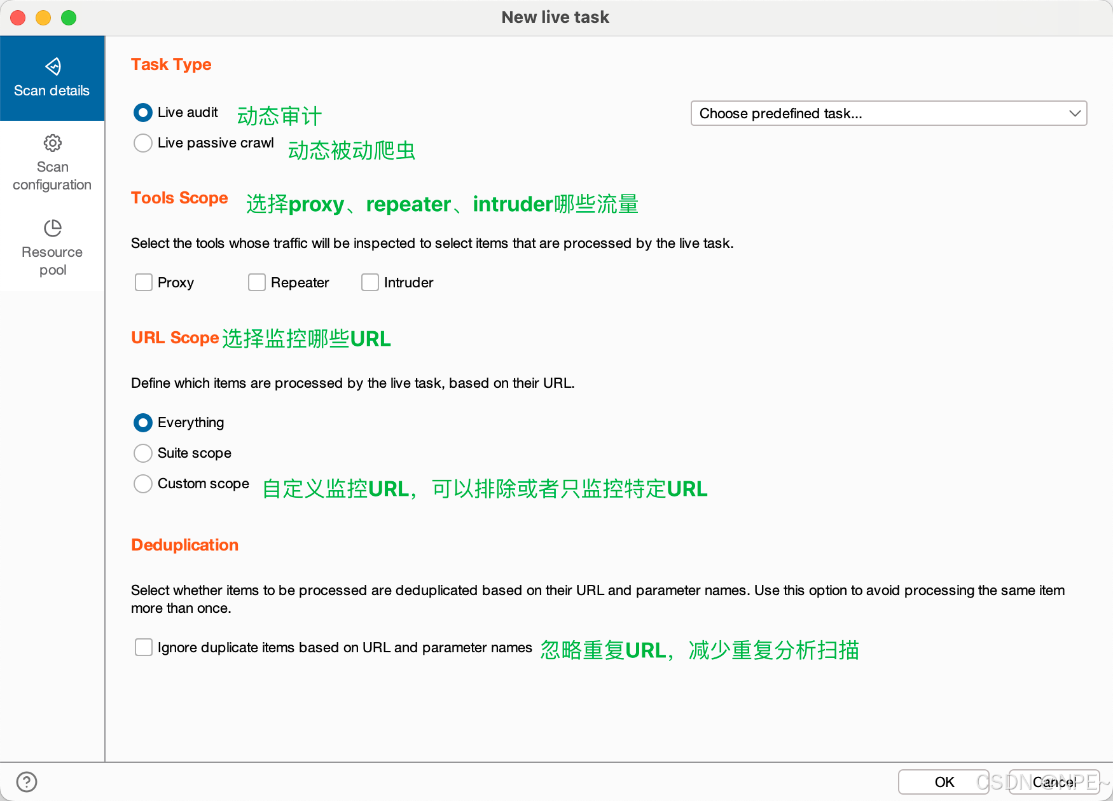Tick Ignore duplicate items checkbox
This screenshot has width=1113, height=801.
[x=144, y=647]
